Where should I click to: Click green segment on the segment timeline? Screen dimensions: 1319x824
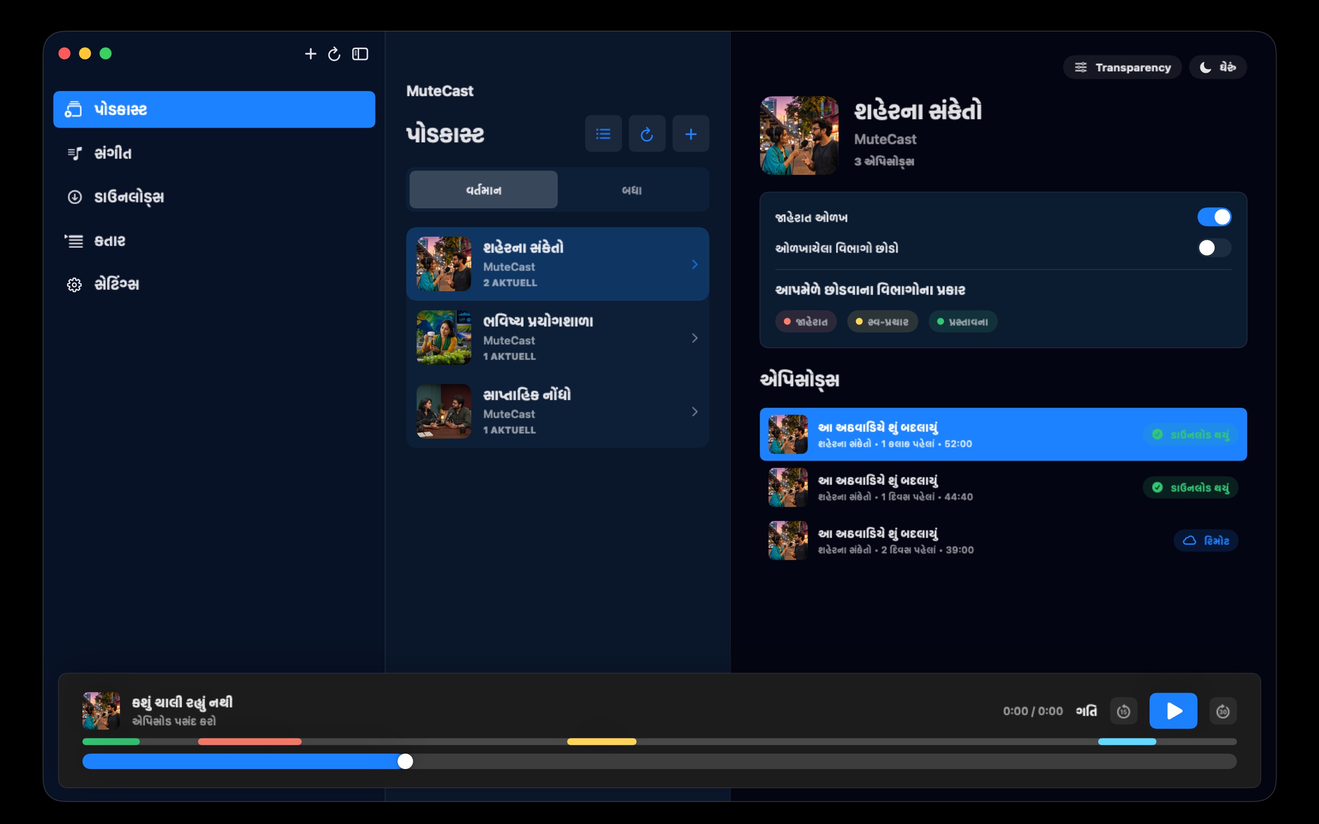pyautogui.click(x=111, y=742)
